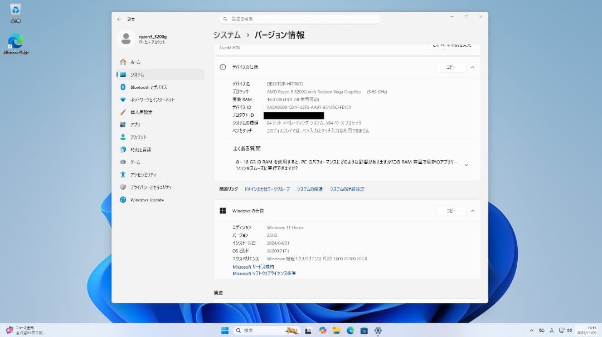Open the システムの詳細設定 link

347,189
